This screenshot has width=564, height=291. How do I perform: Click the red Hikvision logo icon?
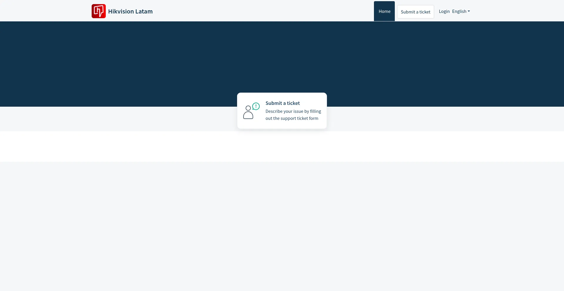tap(99, 11)
